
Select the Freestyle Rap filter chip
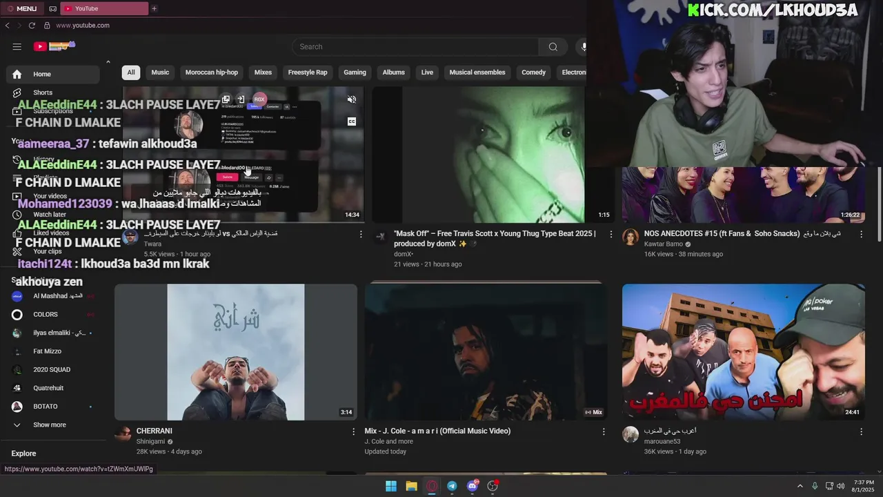coord(308,72)
